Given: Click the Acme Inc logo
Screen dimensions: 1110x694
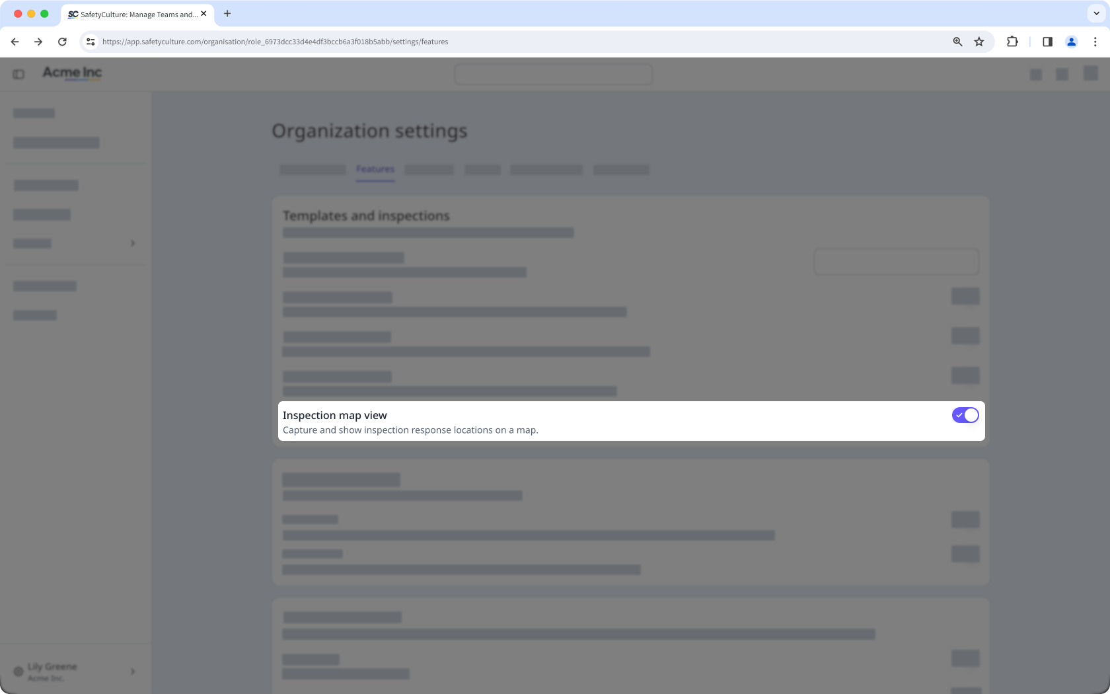Looking at the screenshot, I should 72,73.
